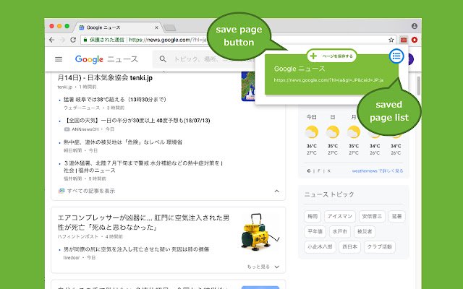Open article 男が同僚の尻に空気を注入し死亡させた疑い
The height and width of the screenshot is (289, 463).
click(136, 249)
